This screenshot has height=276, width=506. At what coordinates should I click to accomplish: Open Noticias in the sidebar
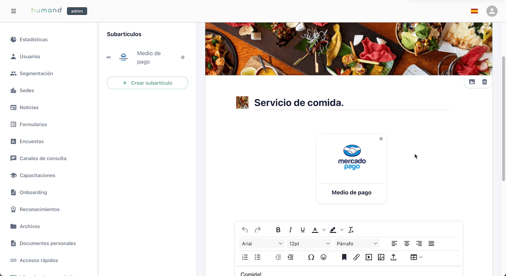pos(29,107)
